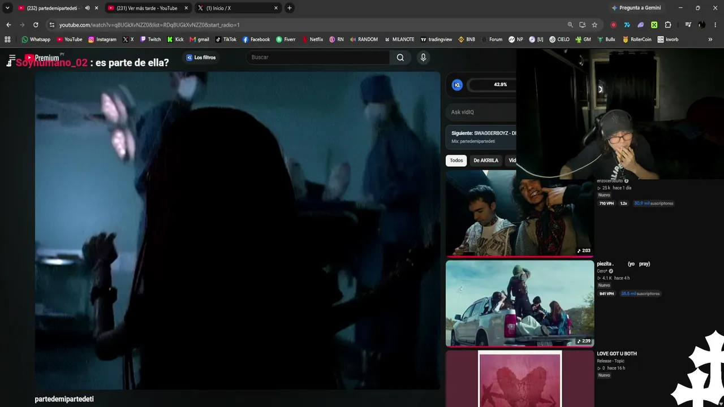
Task: Close the Ver más tarde tab
Action: click(186, 8)
